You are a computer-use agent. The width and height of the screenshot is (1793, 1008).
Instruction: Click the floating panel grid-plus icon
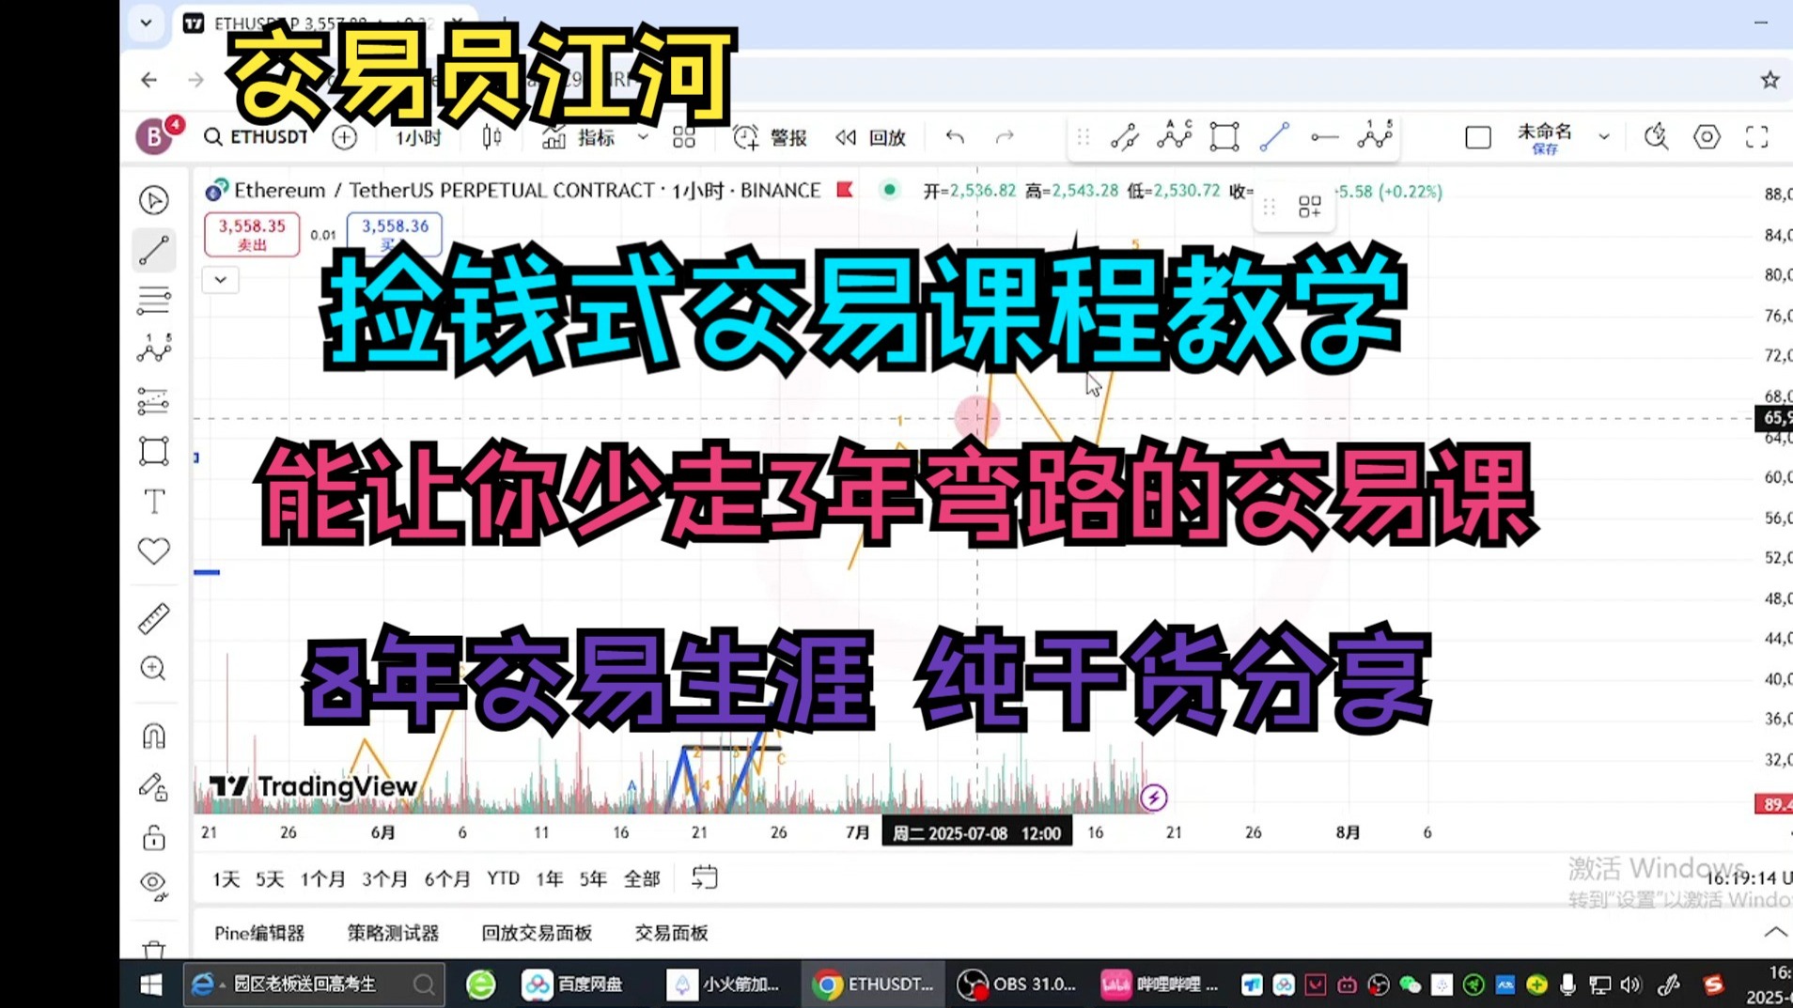coord(1310,207)
